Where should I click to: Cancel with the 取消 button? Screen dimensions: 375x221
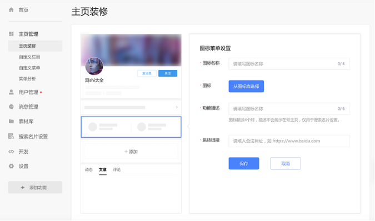coord(286,163)
